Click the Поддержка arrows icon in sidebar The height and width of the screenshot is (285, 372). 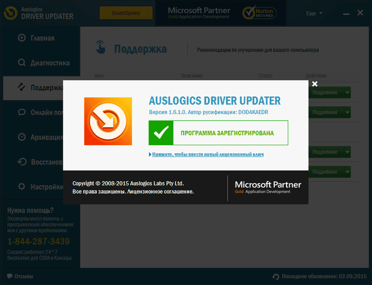tap(21, 87)
